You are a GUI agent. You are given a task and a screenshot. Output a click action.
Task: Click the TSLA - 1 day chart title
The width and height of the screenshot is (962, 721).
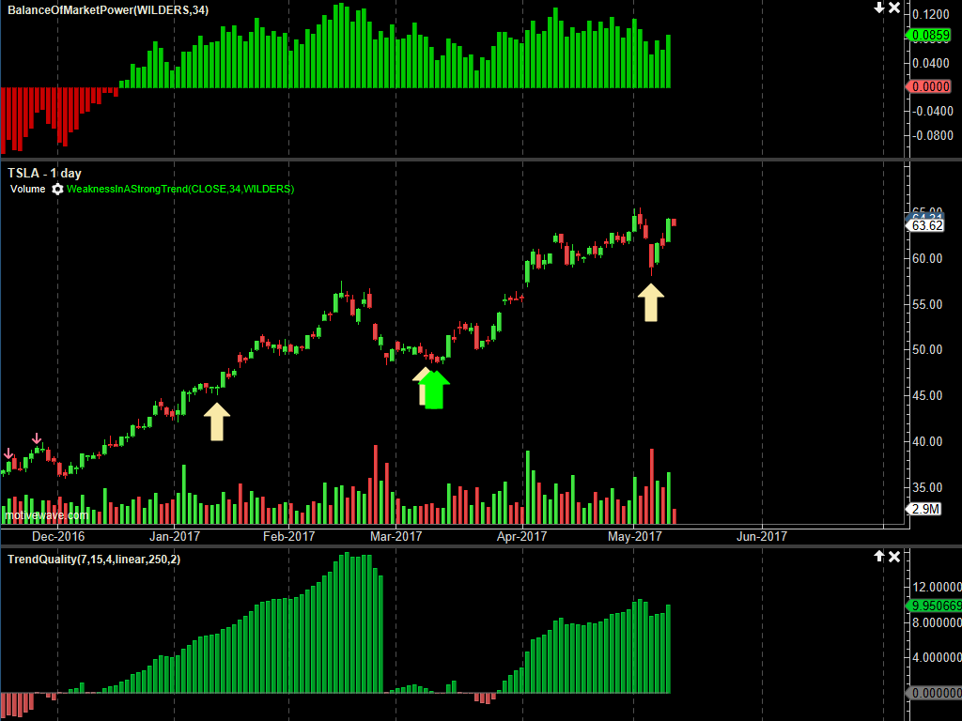pyautogui.click(x=44, y=173)
